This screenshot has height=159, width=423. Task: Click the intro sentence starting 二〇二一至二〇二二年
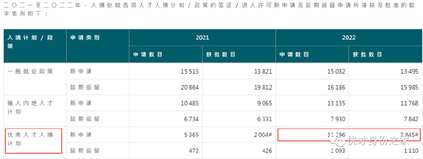[209, 9]
